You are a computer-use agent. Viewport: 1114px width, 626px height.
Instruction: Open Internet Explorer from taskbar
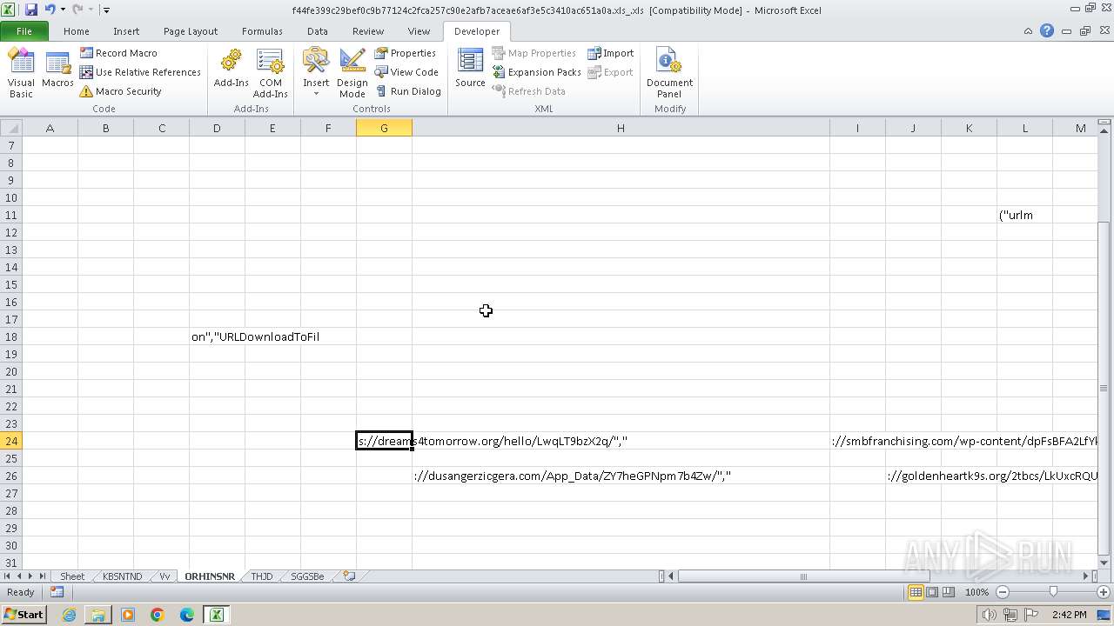(x=69, y=615)
